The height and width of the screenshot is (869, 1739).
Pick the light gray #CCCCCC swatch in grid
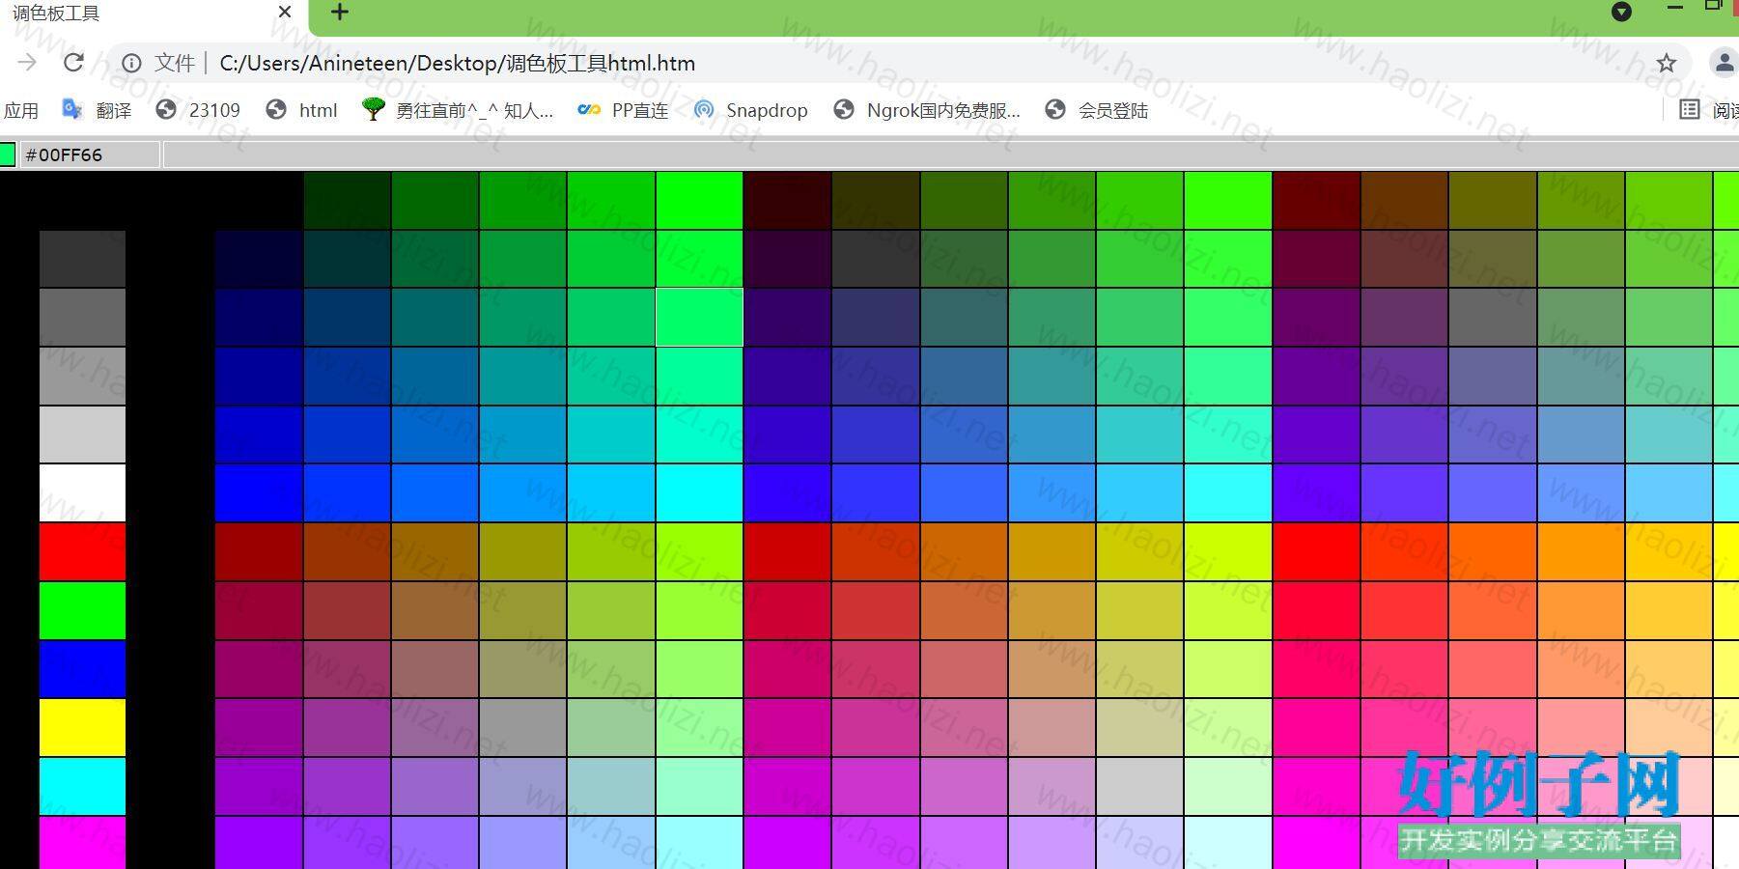(x=1139, y=786)
